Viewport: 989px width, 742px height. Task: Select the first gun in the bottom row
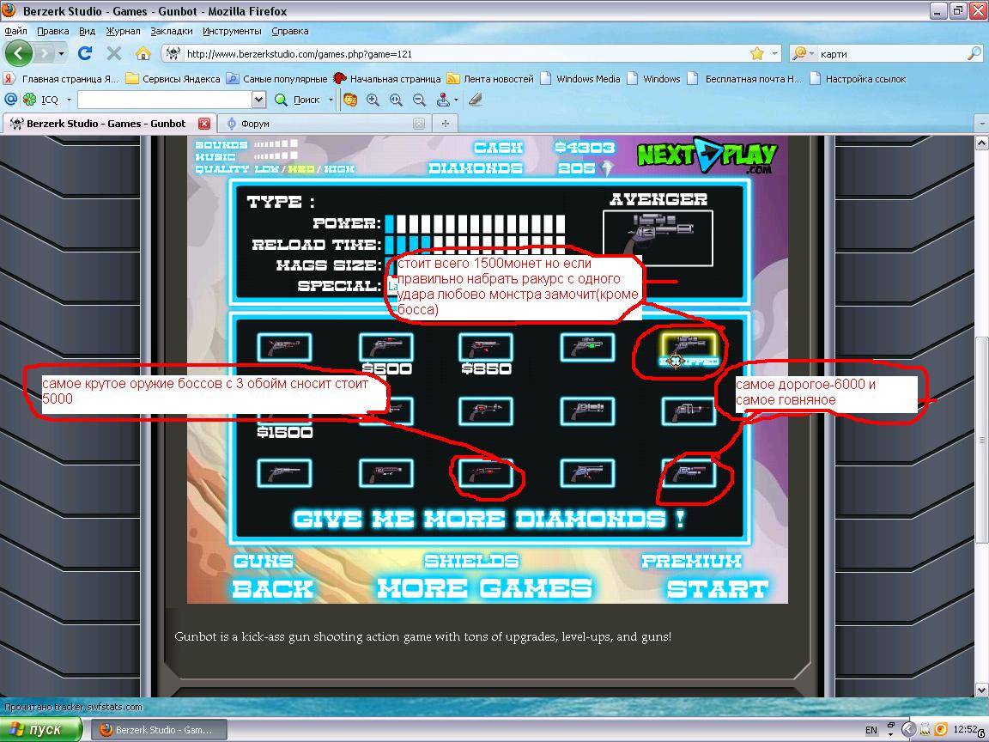pyautogui.click(x=284, y=472)
